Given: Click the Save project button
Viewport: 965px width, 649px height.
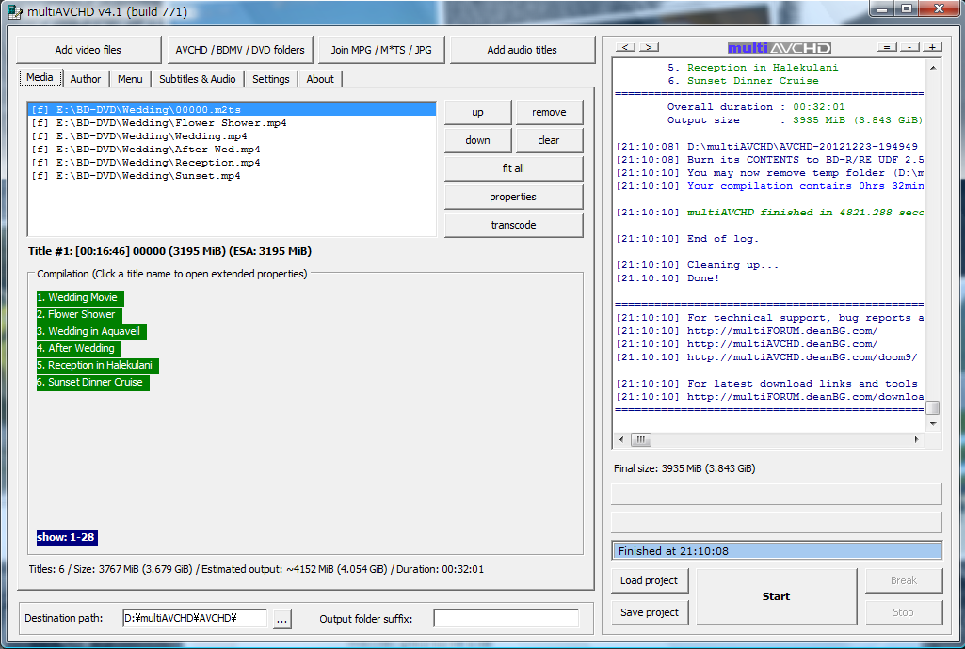Looking at the screenshot, I should 650,612.
